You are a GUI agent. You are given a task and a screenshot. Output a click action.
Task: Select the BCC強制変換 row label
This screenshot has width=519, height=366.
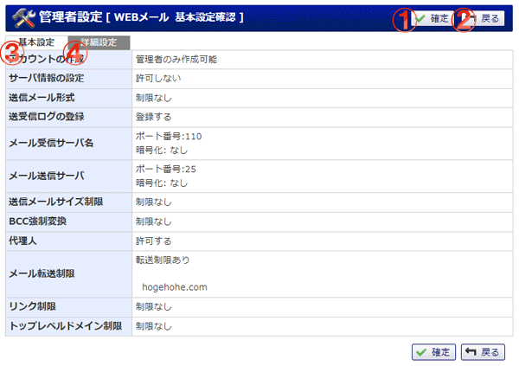click(x=38, y=222)
